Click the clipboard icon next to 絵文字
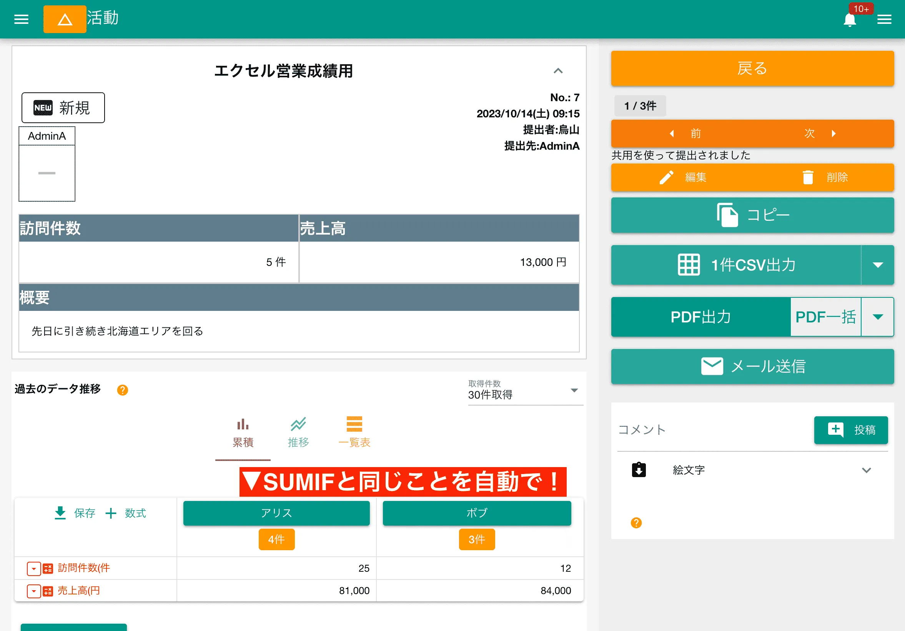The image size is (905, 631). (x=639, y=470)
